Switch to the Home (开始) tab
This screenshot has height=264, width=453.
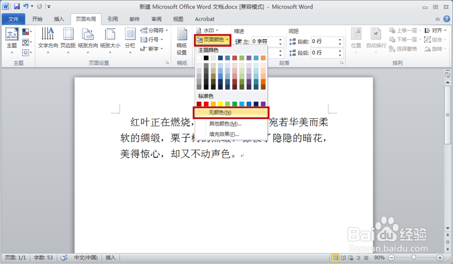tap(37, 19)
